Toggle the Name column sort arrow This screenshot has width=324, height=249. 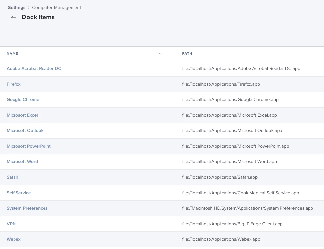click(x=160, y=53)
